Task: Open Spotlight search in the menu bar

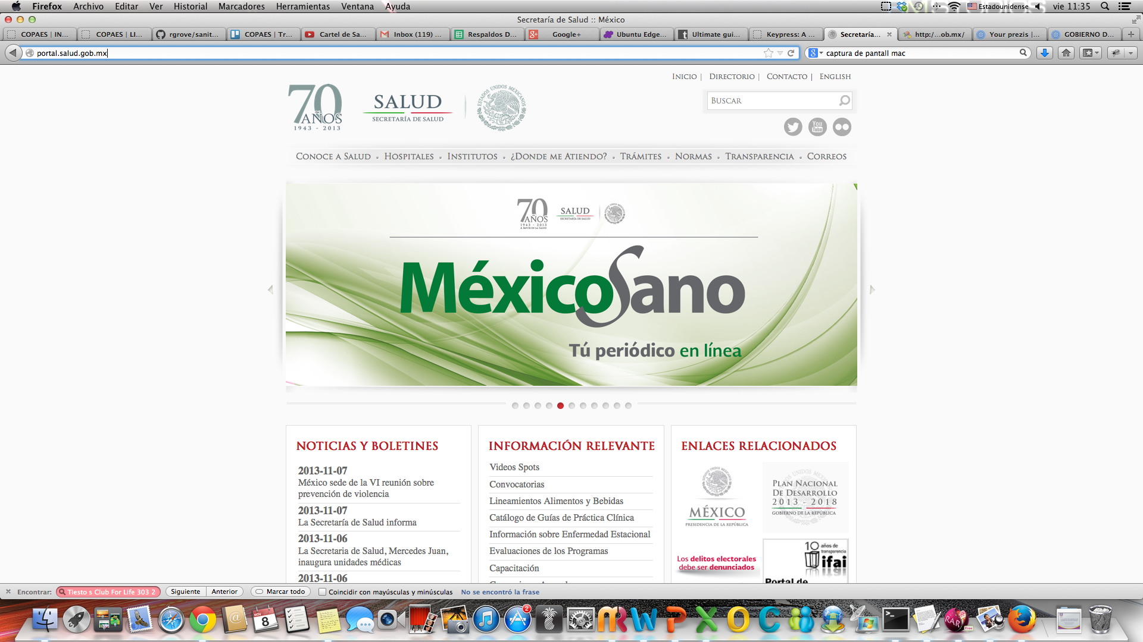Action: (x=1105, y=7)
